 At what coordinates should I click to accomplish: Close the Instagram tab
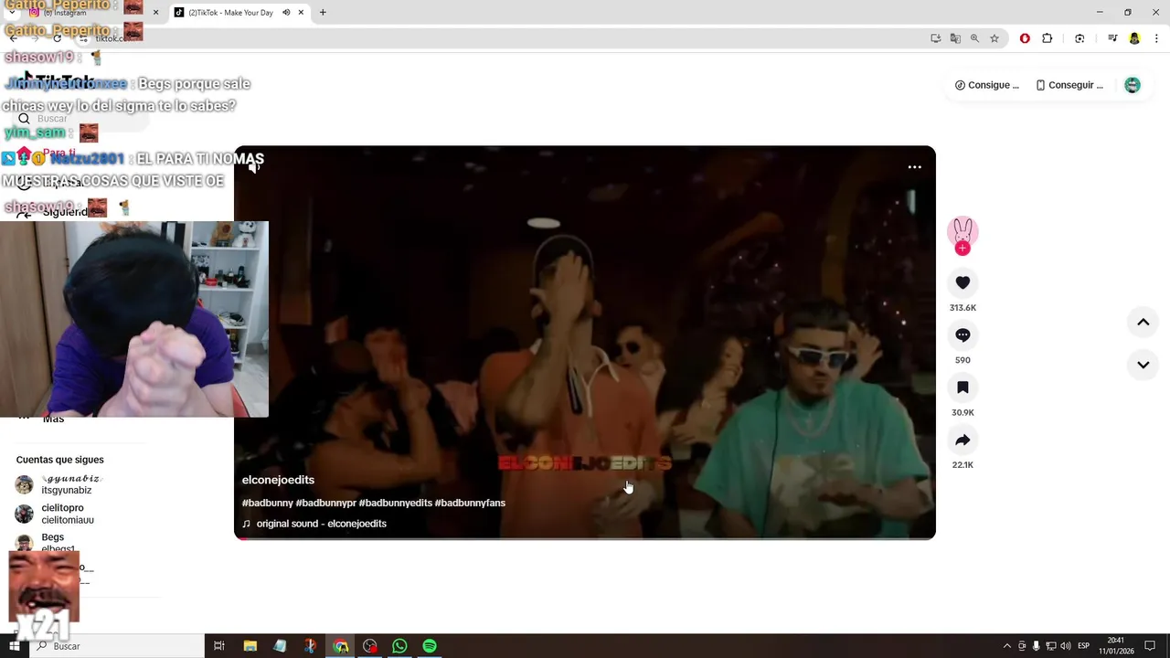155,13
